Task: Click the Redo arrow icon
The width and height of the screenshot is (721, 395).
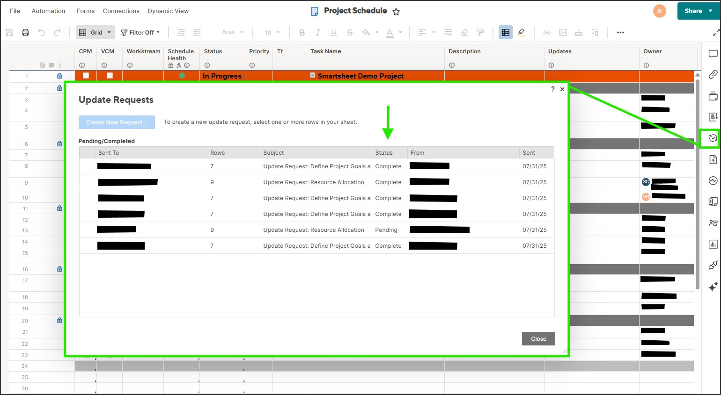Action: pos(57,32)
